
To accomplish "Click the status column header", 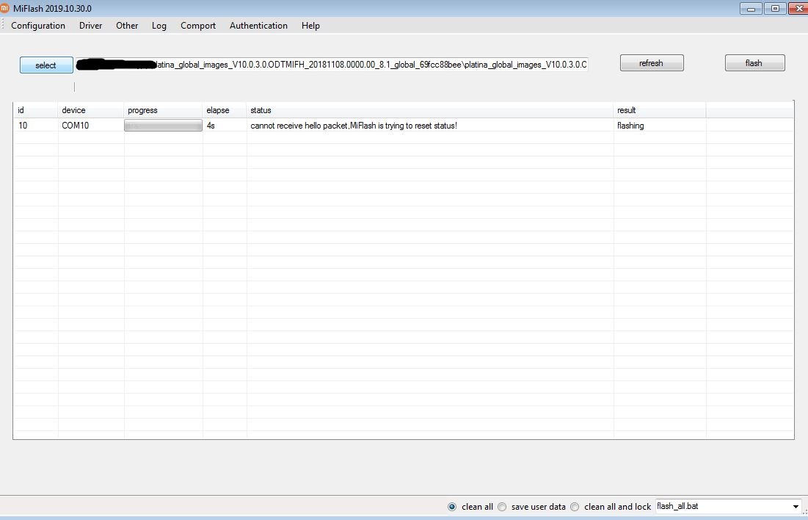I will 261,110.
